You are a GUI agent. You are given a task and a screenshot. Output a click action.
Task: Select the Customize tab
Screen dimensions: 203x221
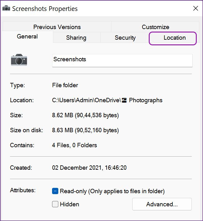tap(155, 27)
